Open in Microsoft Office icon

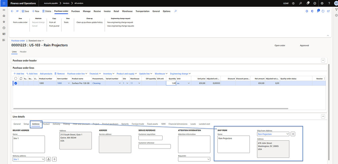[312, 11]
